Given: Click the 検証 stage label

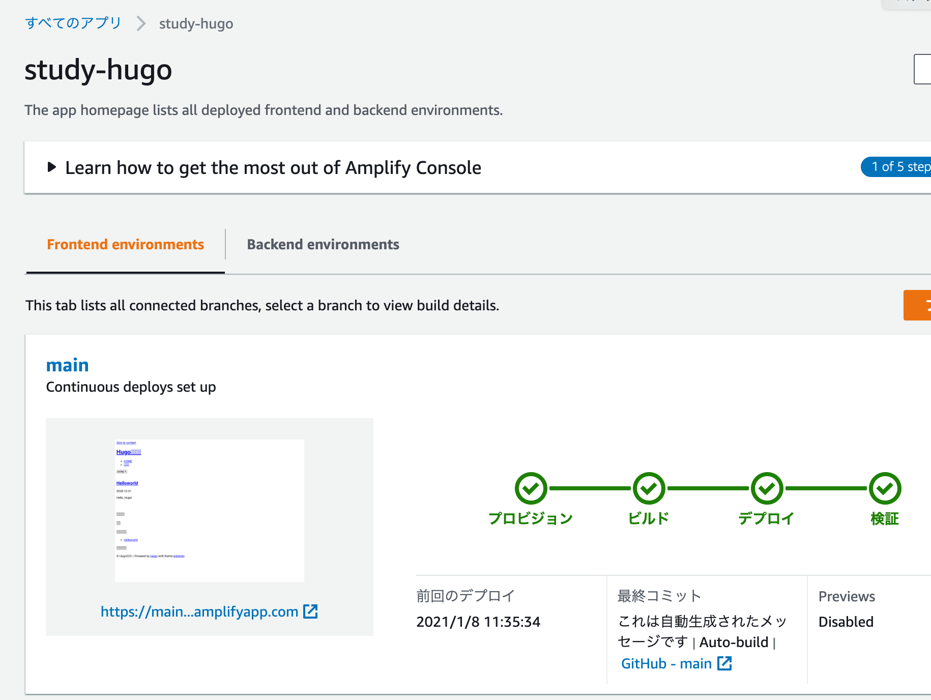Looking at the screenshot, I should point(885,518).
